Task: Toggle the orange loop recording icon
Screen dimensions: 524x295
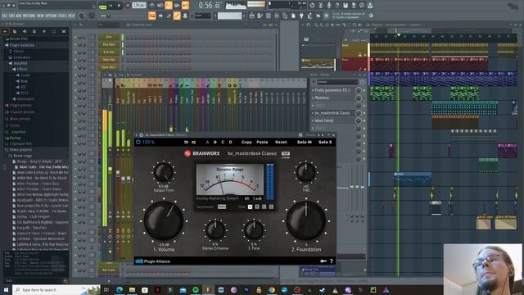Action: [x=185, y=5]
